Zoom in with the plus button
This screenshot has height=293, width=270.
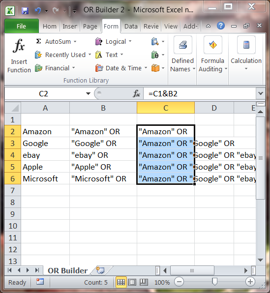click(250, 282)
